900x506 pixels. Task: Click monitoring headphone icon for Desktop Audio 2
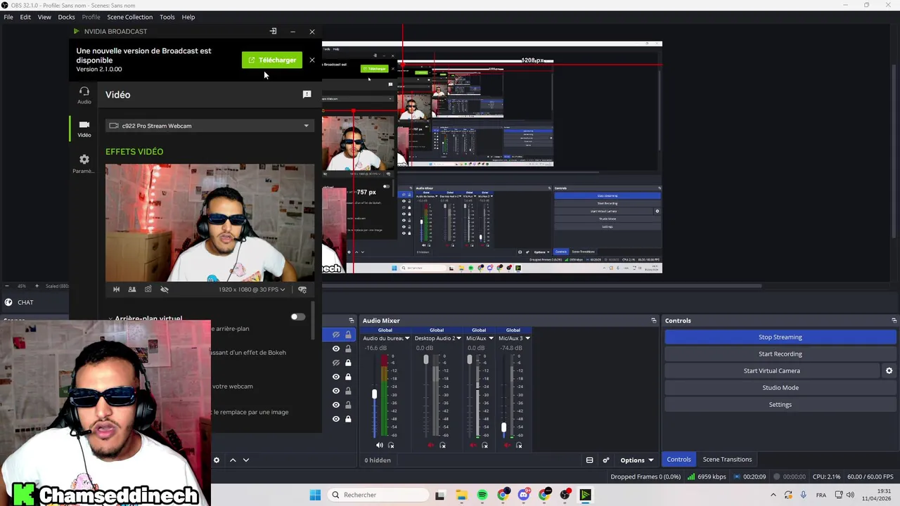tap(442, 445)
